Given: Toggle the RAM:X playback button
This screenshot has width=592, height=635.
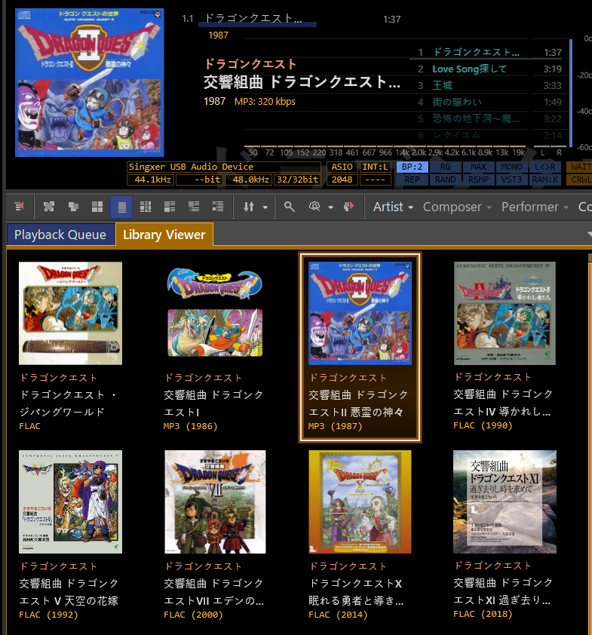Looking at the screenshot, I should [545, 179].
